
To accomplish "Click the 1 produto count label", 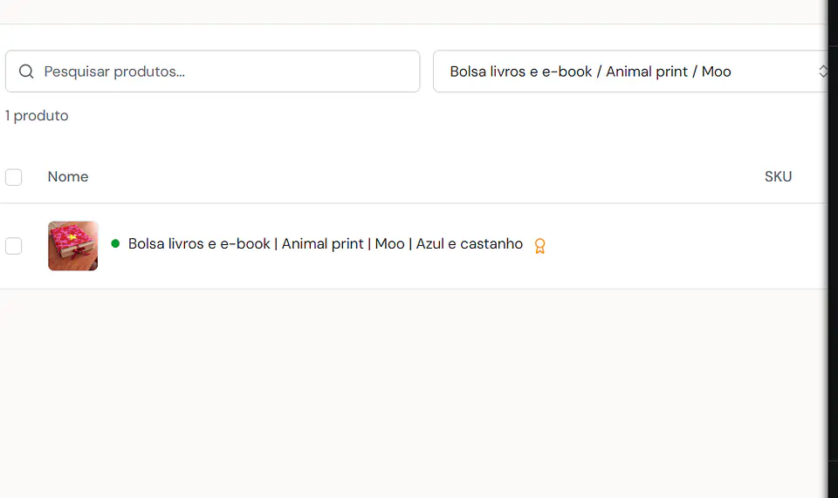I will [37, 116].
